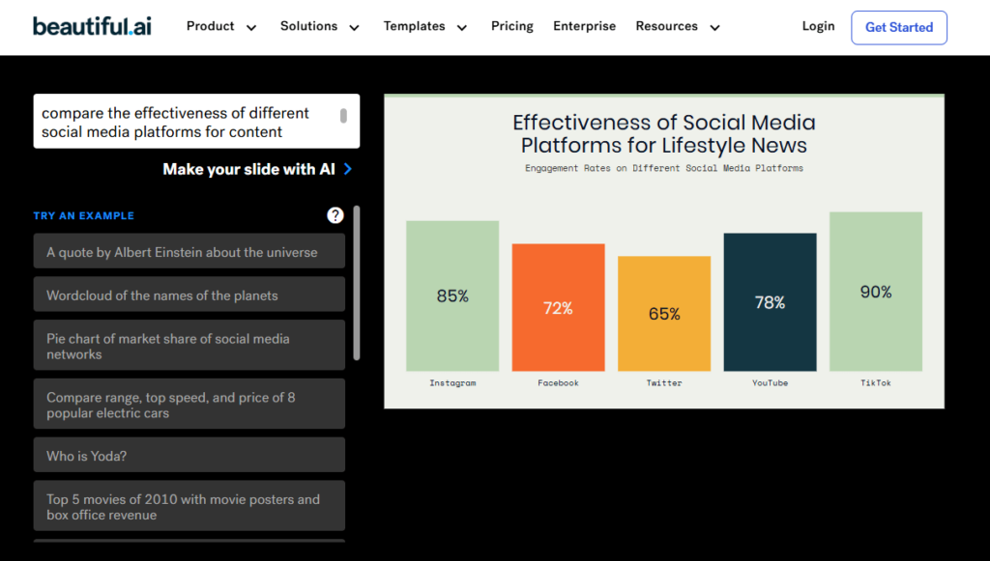The width and height of the screenshot is (990, 561).
Task: Expand the Product dropdown menu
Action: click(221, 27)
